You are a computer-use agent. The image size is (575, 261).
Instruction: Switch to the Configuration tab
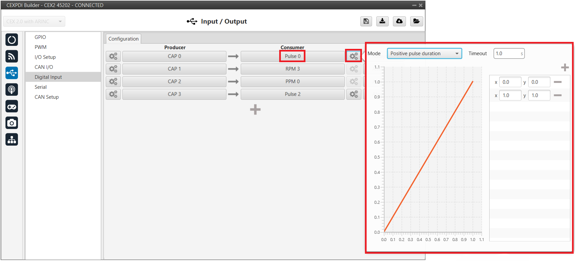[123, 39]
